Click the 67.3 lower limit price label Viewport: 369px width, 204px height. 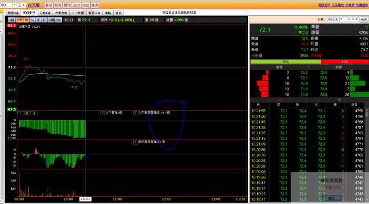[11, 109]
